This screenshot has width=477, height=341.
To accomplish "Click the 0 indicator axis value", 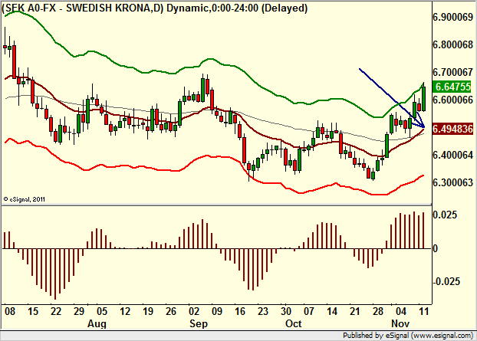I will (x=436, y=248).
